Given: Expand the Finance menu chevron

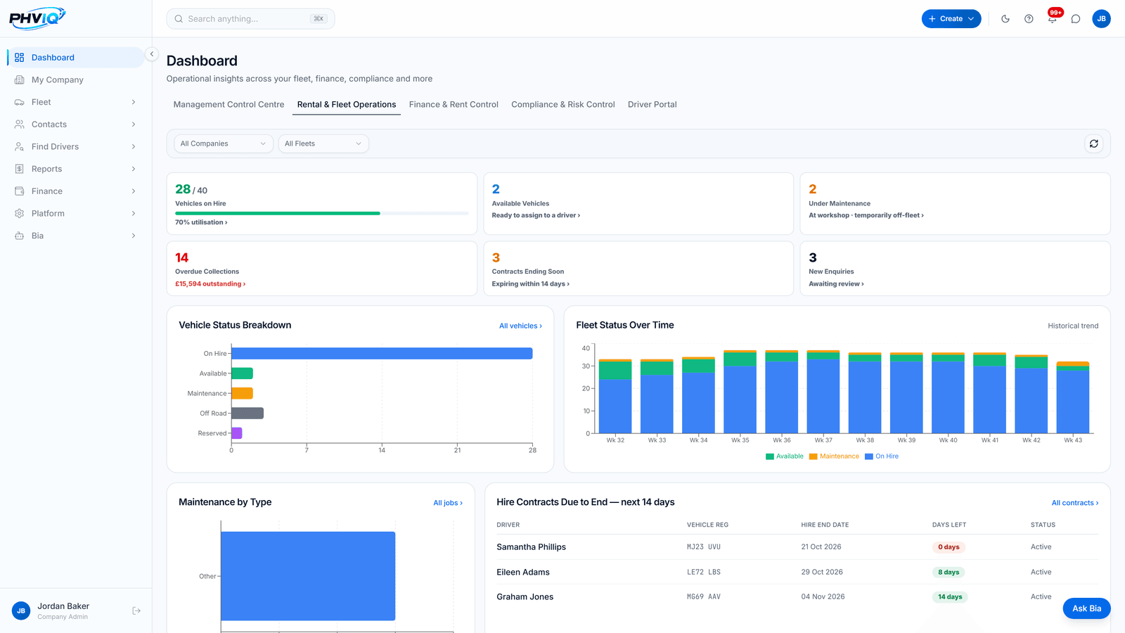Looking at the screenshot, I should click(x=134, y=191).
